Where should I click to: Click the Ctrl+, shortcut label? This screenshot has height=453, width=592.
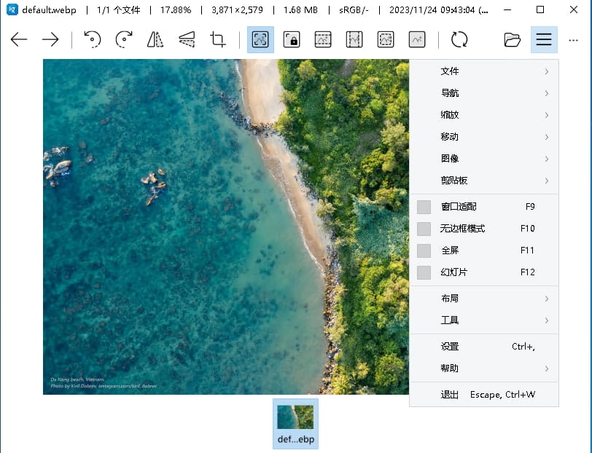point(523,346)
